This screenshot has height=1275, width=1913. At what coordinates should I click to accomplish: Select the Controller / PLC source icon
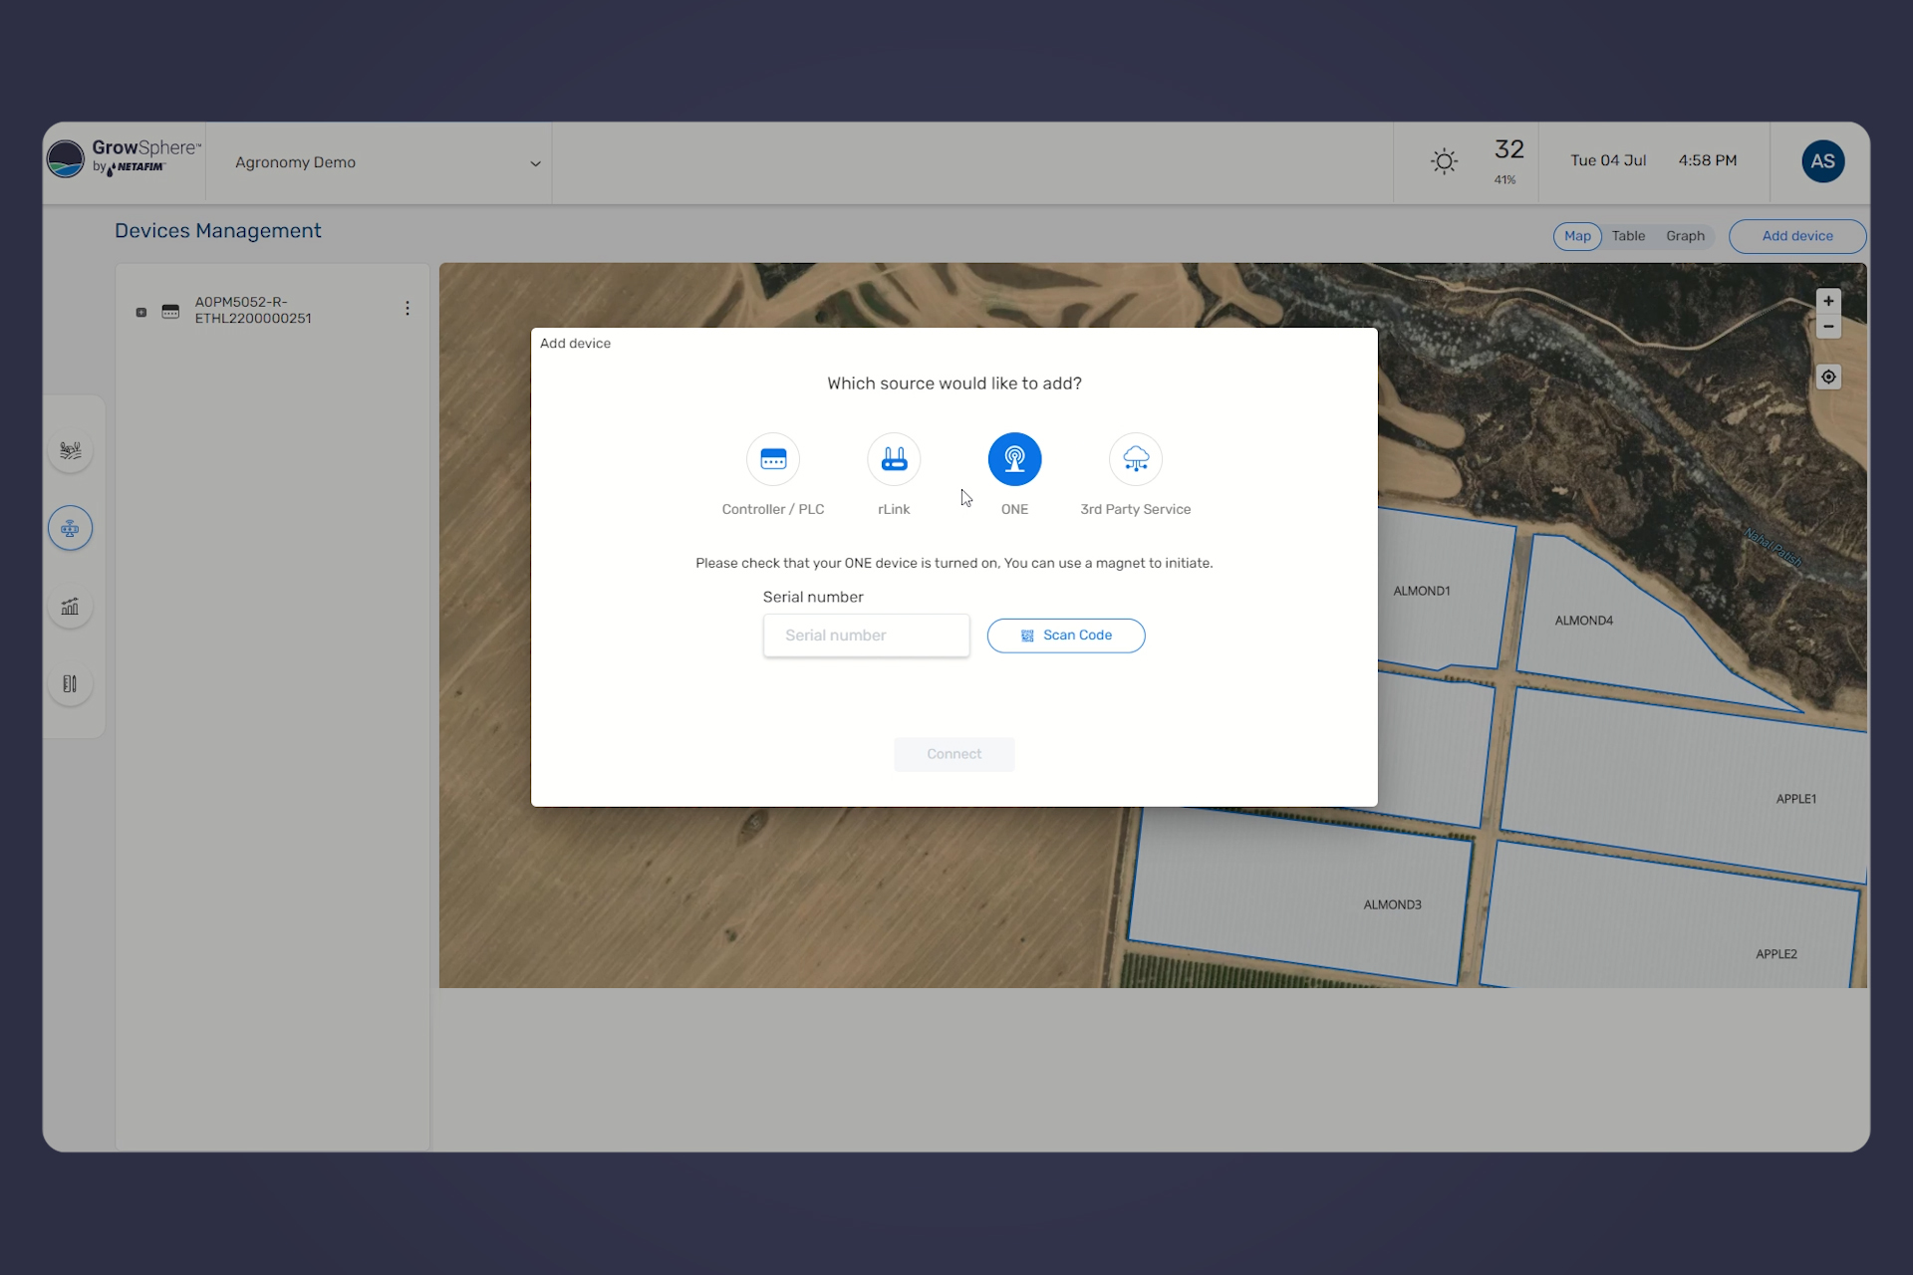[773, 459]
